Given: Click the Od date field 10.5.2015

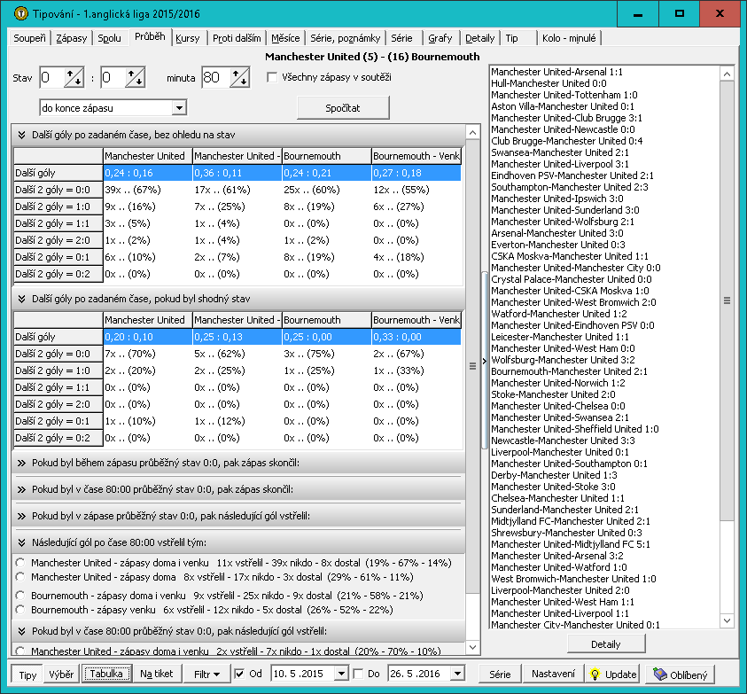Looking at the screenshot, I should coord(302,674).
